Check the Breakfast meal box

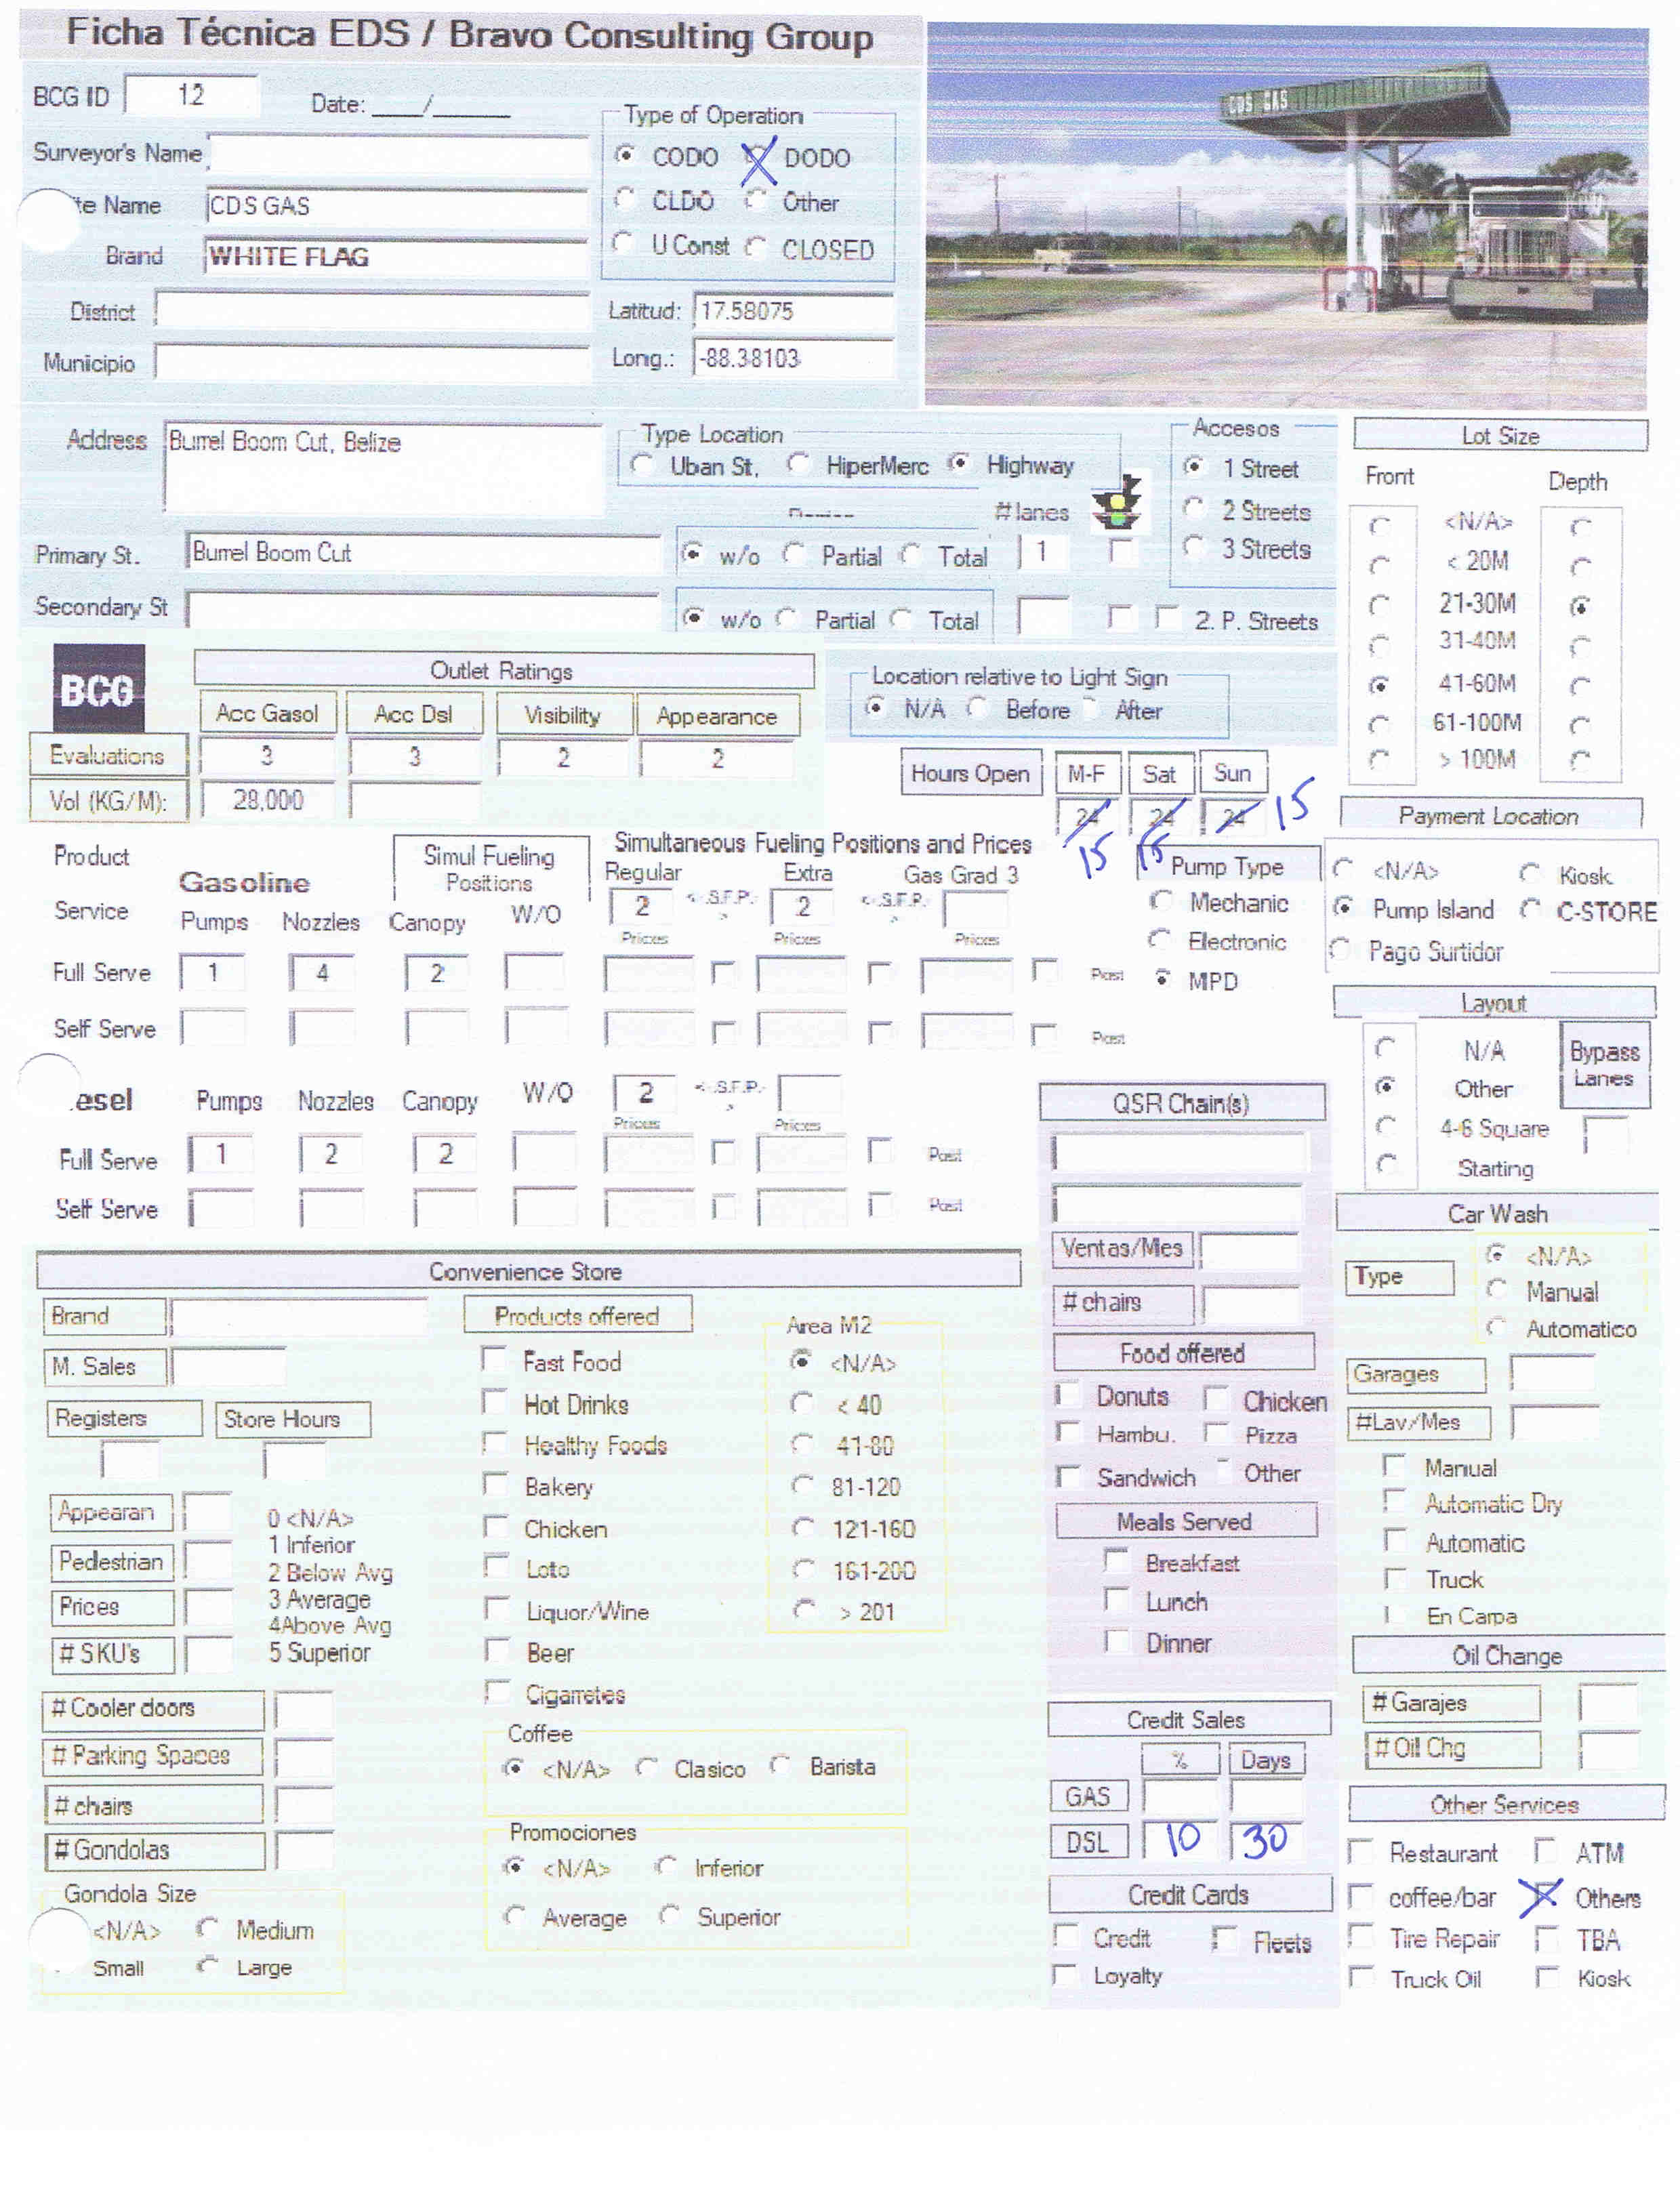1116,1560
